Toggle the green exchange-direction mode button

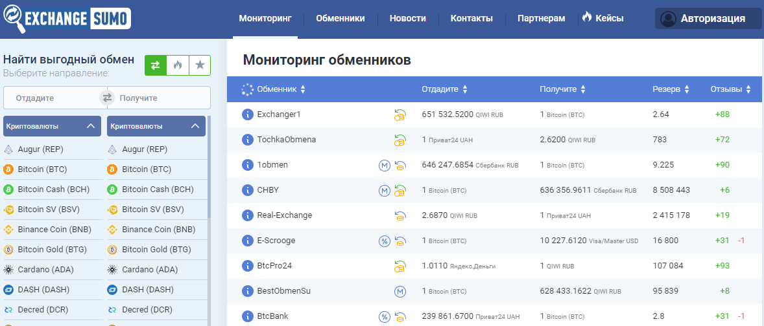click(156, 65)
